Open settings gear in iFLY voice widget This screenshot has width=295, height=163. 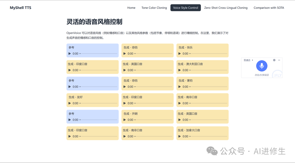[x=274, y=60]
